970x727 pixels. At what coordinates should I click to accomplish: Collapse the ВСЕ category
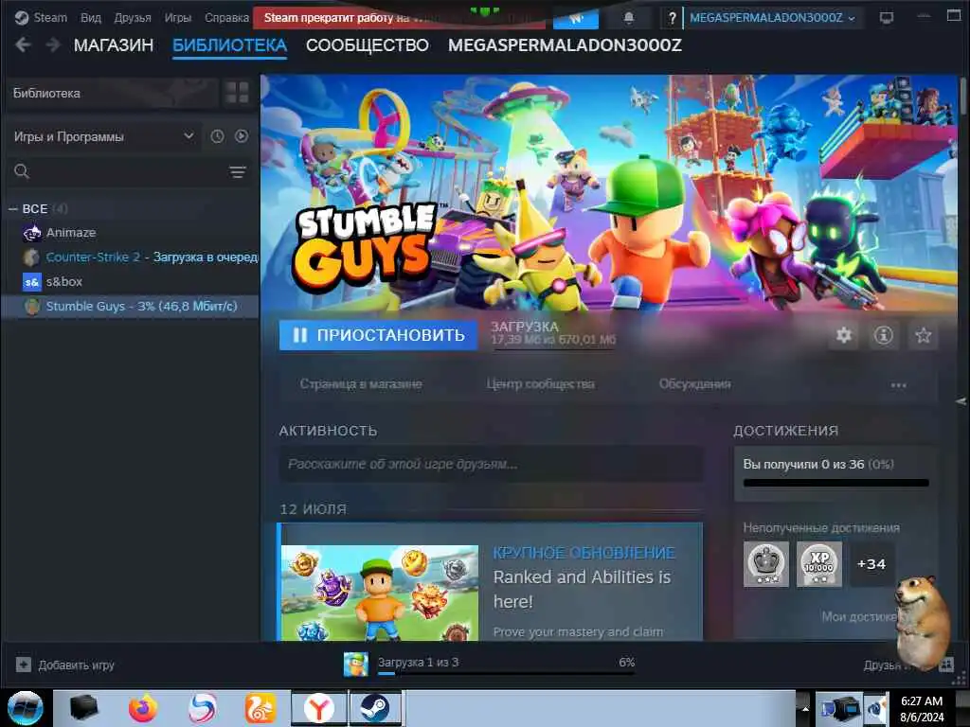(13, 209)
